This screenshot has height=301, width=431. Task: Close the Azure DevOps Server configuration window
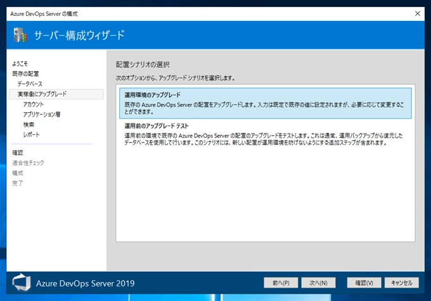pos(417,13)
